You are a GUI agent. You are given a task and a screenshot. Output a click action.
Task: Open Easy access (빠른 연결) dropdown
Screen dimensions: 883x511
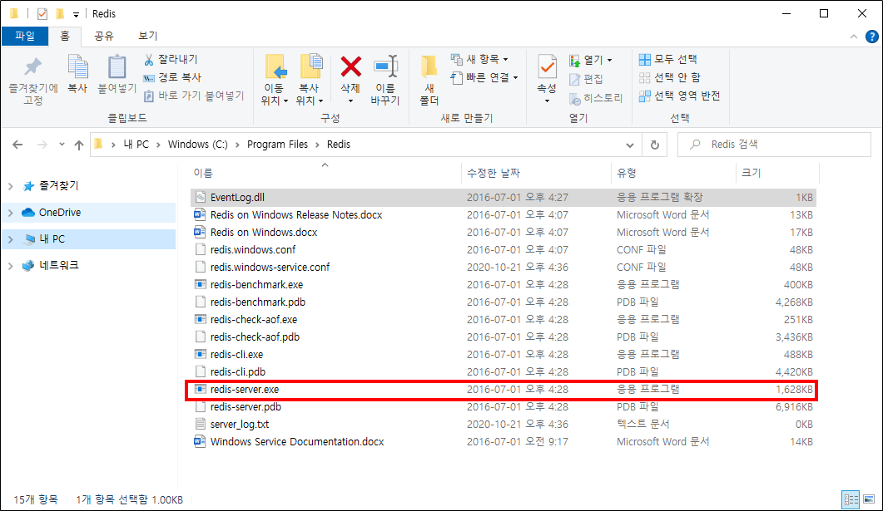(484, 77)
